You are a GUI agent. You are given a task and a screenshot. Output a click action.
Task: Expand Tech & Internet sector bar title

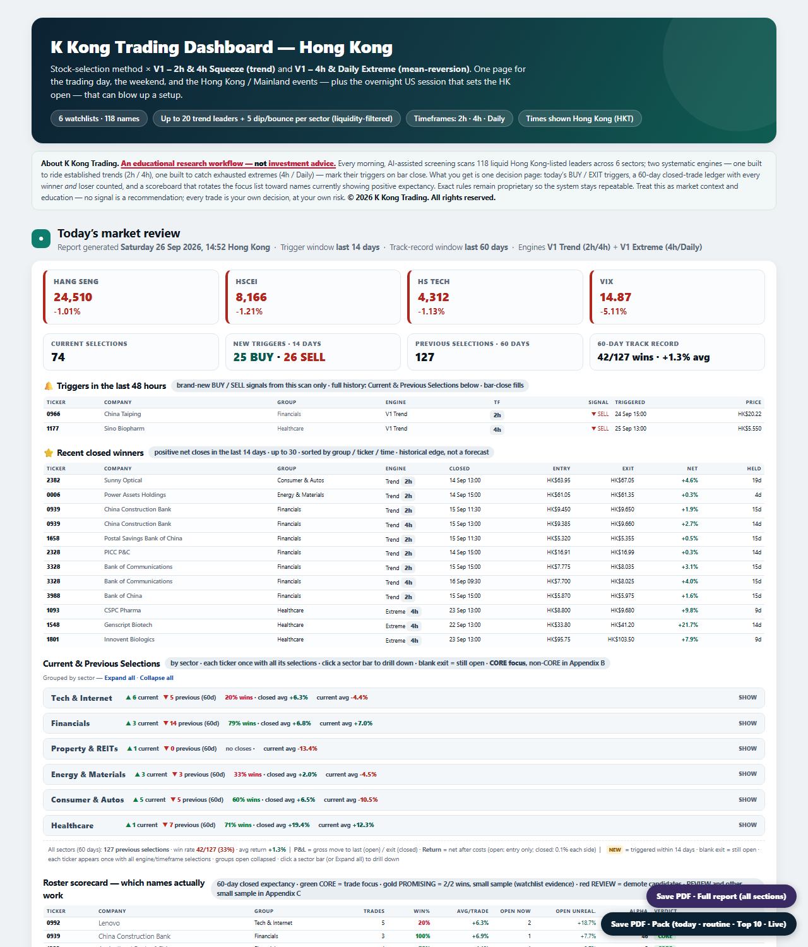point(81,698)
